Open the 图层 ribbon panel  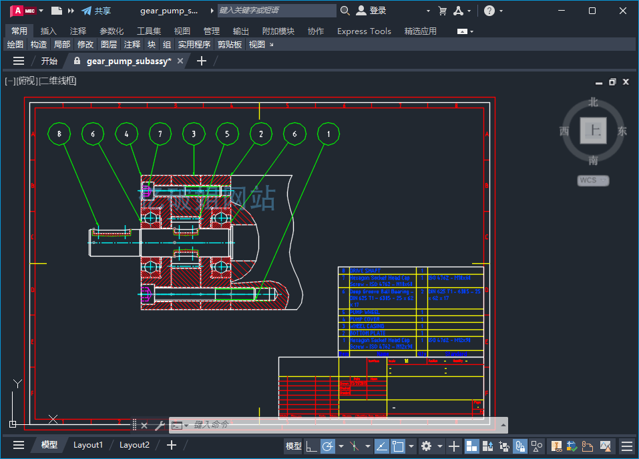click(x=109, y=45)
